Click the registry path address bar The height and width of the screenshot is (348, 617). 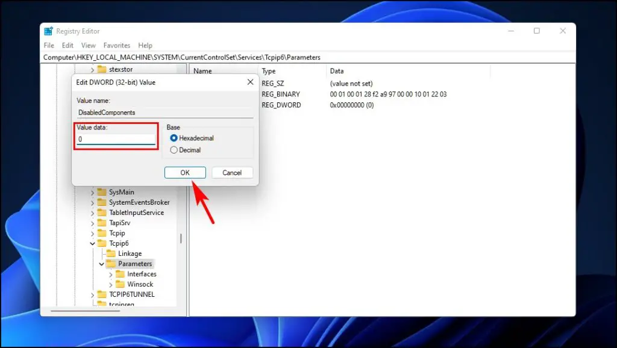click(309, 57)
